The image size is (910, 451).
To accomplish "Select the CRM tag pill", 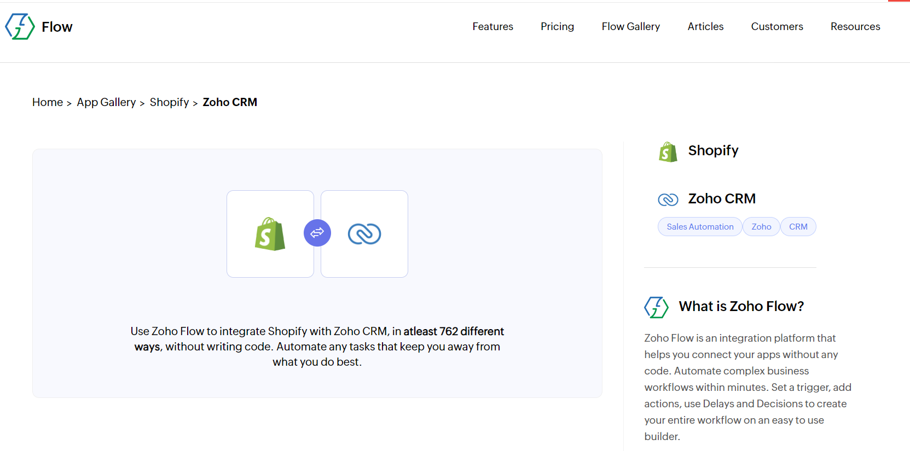I will pyautogui.click(x=798, y=227).
